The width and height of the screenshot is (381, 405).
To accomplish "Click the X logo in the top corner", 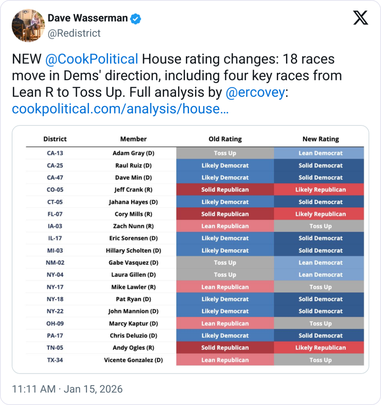I will click(361, 18).
